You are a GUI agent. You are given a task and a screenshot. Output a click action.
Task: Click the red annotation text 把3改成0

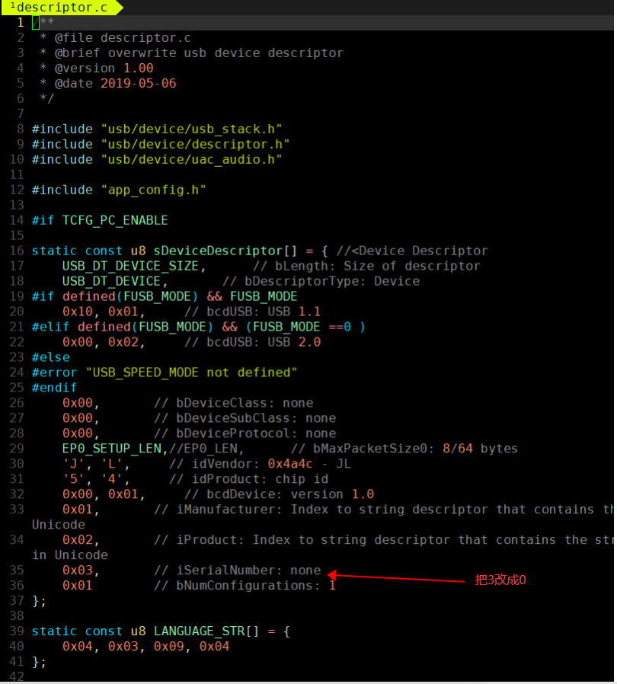tap(500, 580)
